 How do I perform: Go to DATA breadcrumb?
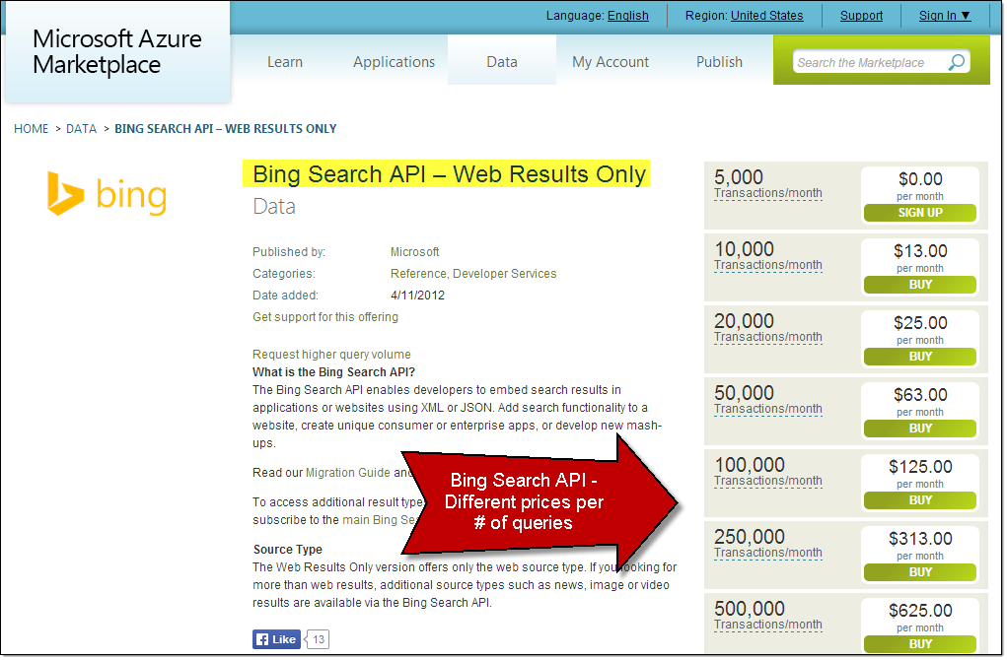pos(81,129)
